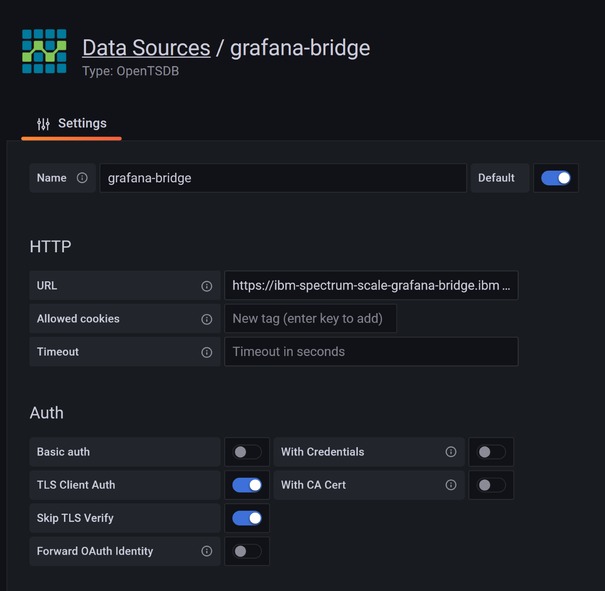
Task: Click the OpenTSDB data source logo
Action: pos(44,51)
